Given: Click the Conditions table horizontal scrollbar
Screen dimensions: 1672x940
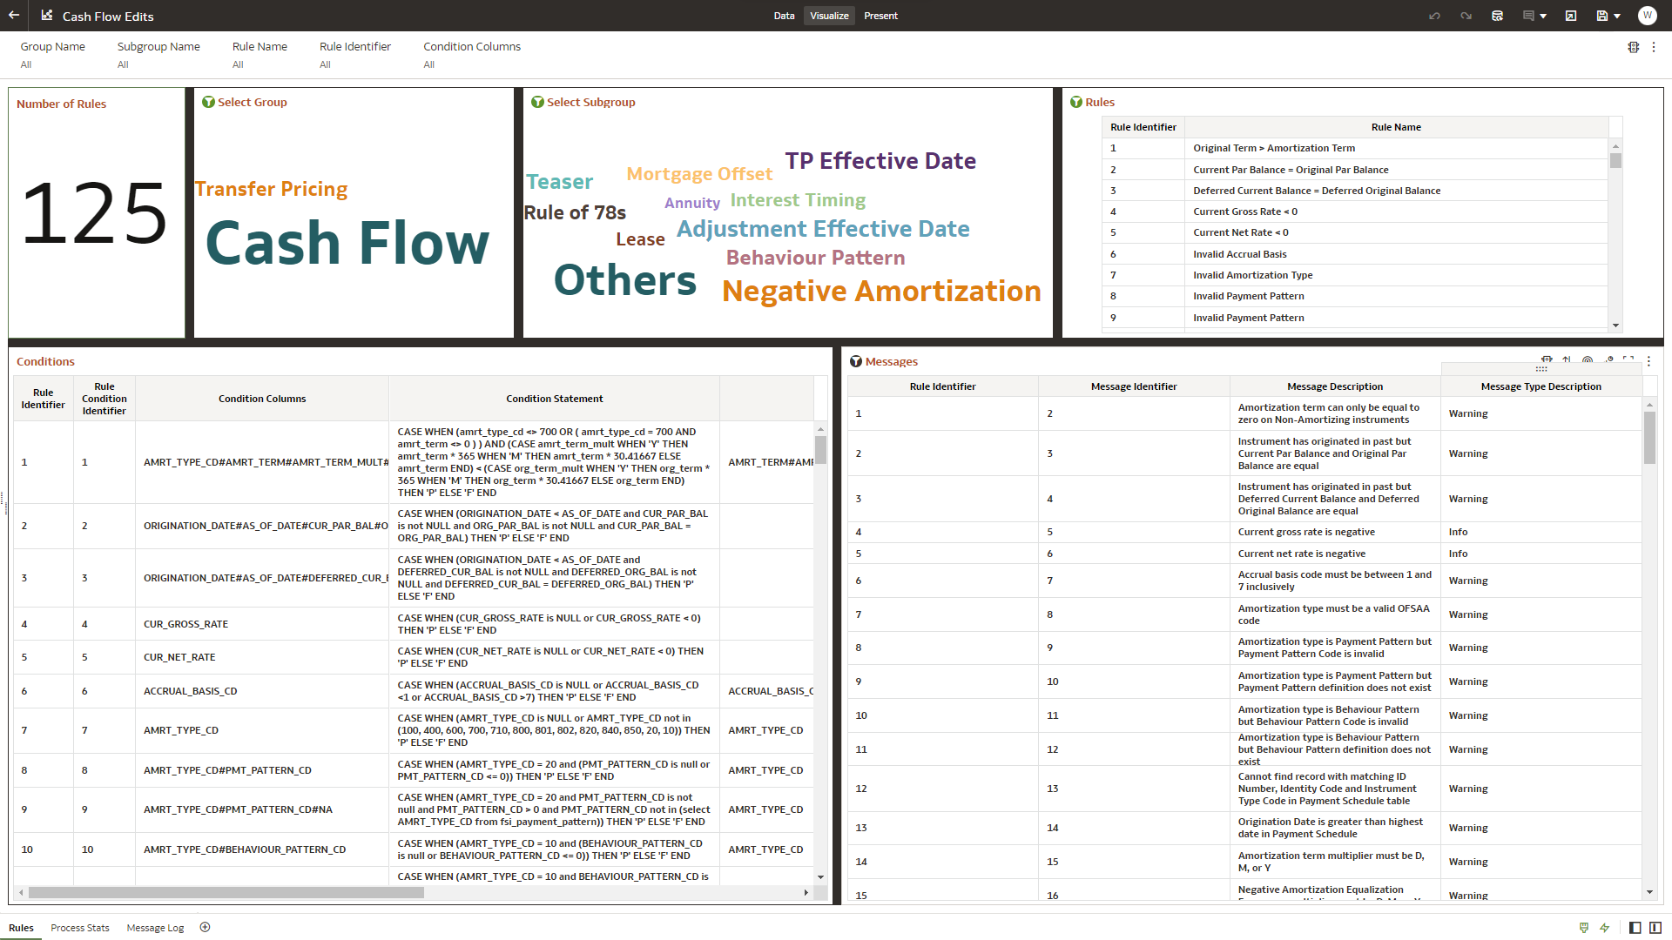Looking at the screenshot, I should 226,892.
